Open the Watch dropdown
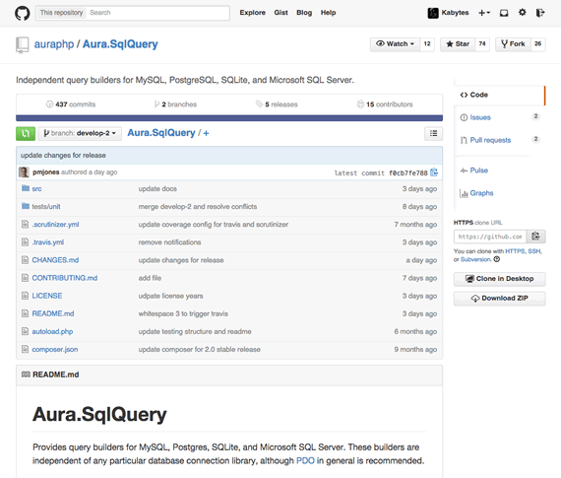 click(395, 44)
